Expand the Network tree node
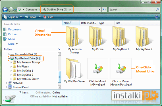The width and height of the screenshot is (162, 106). point(7,83)
